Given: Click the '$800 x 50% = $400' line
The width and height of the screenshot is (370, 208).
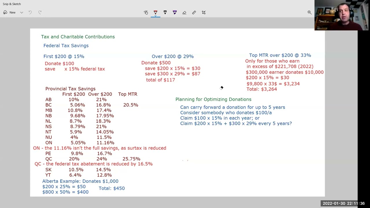Looking at the screenshot, I should [65, 192].
